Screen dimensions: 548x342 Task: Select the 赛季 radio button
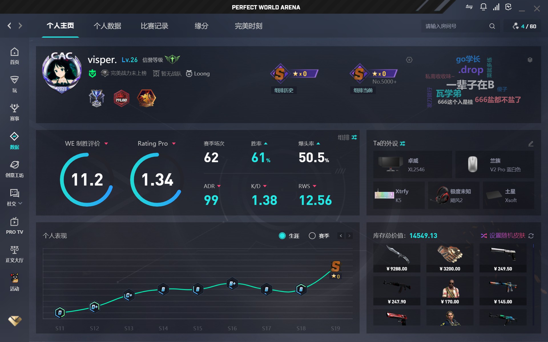312,236
